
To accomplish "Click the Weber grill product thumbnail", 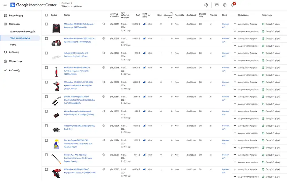I will (56, 130).
